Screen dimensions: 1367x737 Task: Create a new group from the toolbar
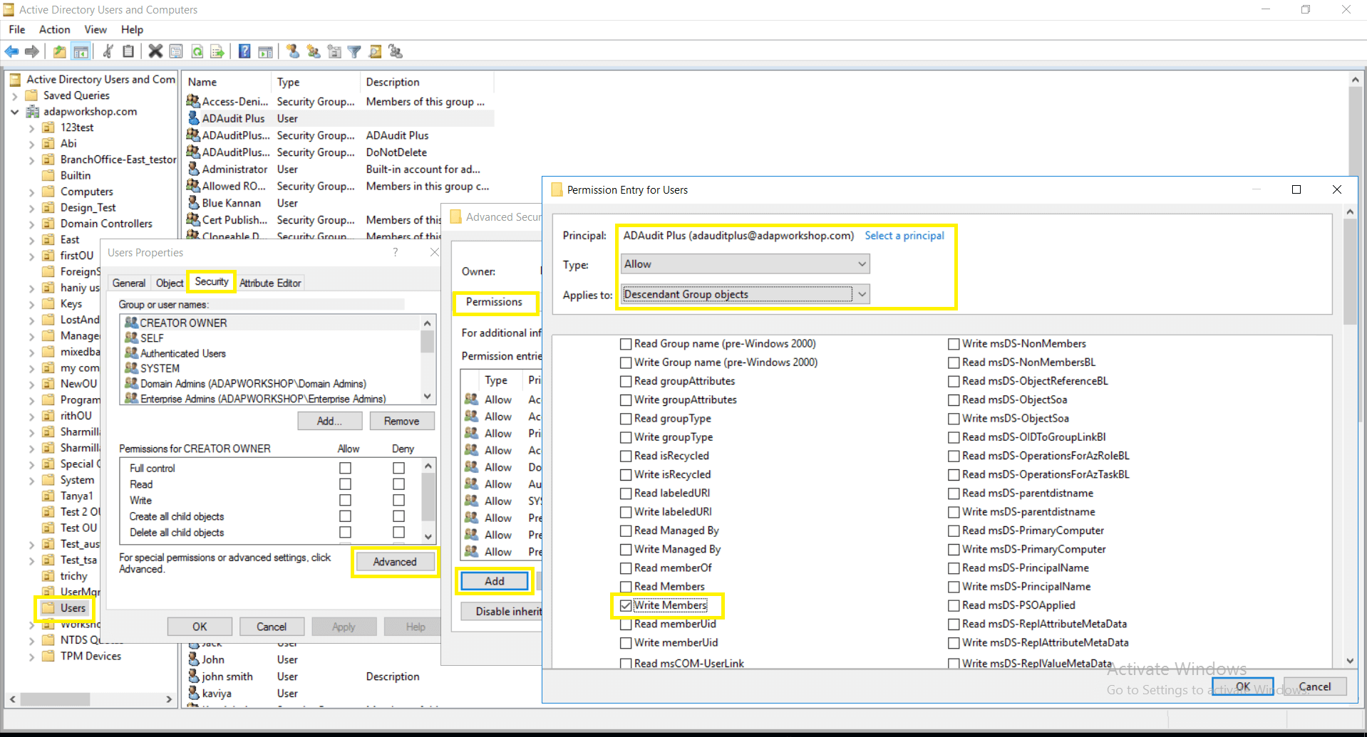coord(314,51)
